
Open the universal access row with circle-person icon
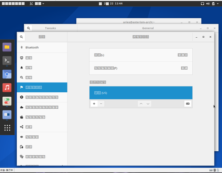pos(42,97)
